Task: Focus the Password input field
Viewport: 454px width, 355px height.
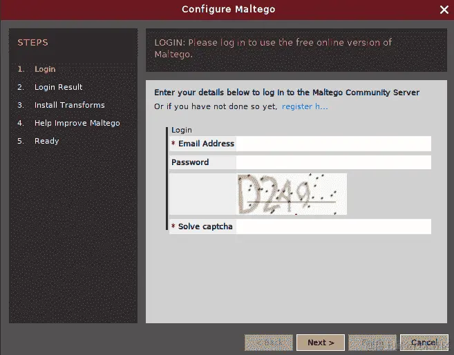Action: point(333,162)
